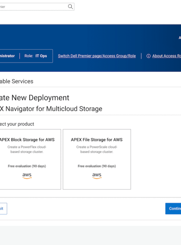Click the APEX File Storage for AWS title

click(x=97, y=140)
